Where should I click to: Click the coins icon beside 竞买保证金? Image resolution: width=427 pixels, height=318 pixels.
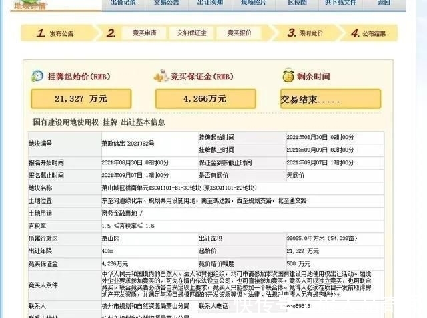pos(161,76)
